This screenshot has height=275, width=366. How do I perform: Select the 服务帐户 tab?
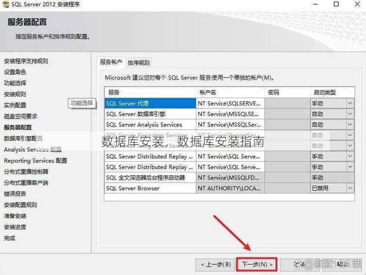pos(111,62)
